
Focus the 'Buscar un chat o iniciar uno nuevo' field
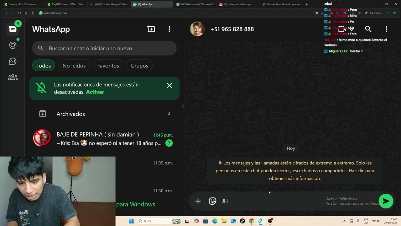click(x=104, y=48)
